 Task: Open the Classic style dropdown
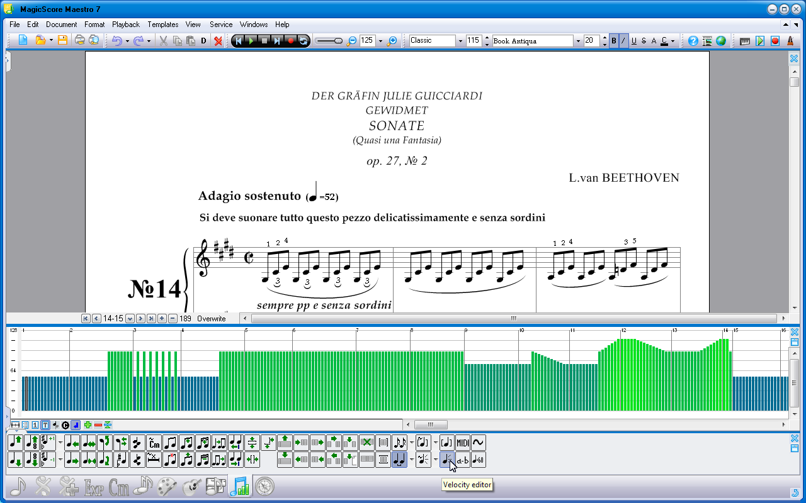[460, 41]
